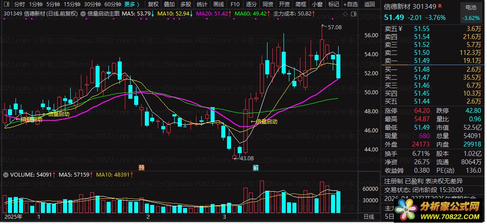Screen dimensions: 487x224
Task: Select the 1分钟 period tab
Action: click(x=36, y=4)
